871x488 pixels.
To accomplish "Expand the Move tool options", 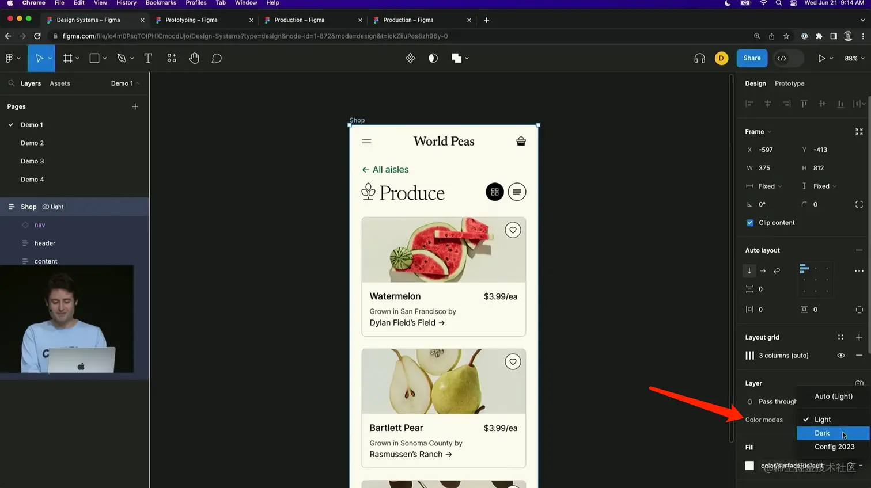I will [50, 58].
